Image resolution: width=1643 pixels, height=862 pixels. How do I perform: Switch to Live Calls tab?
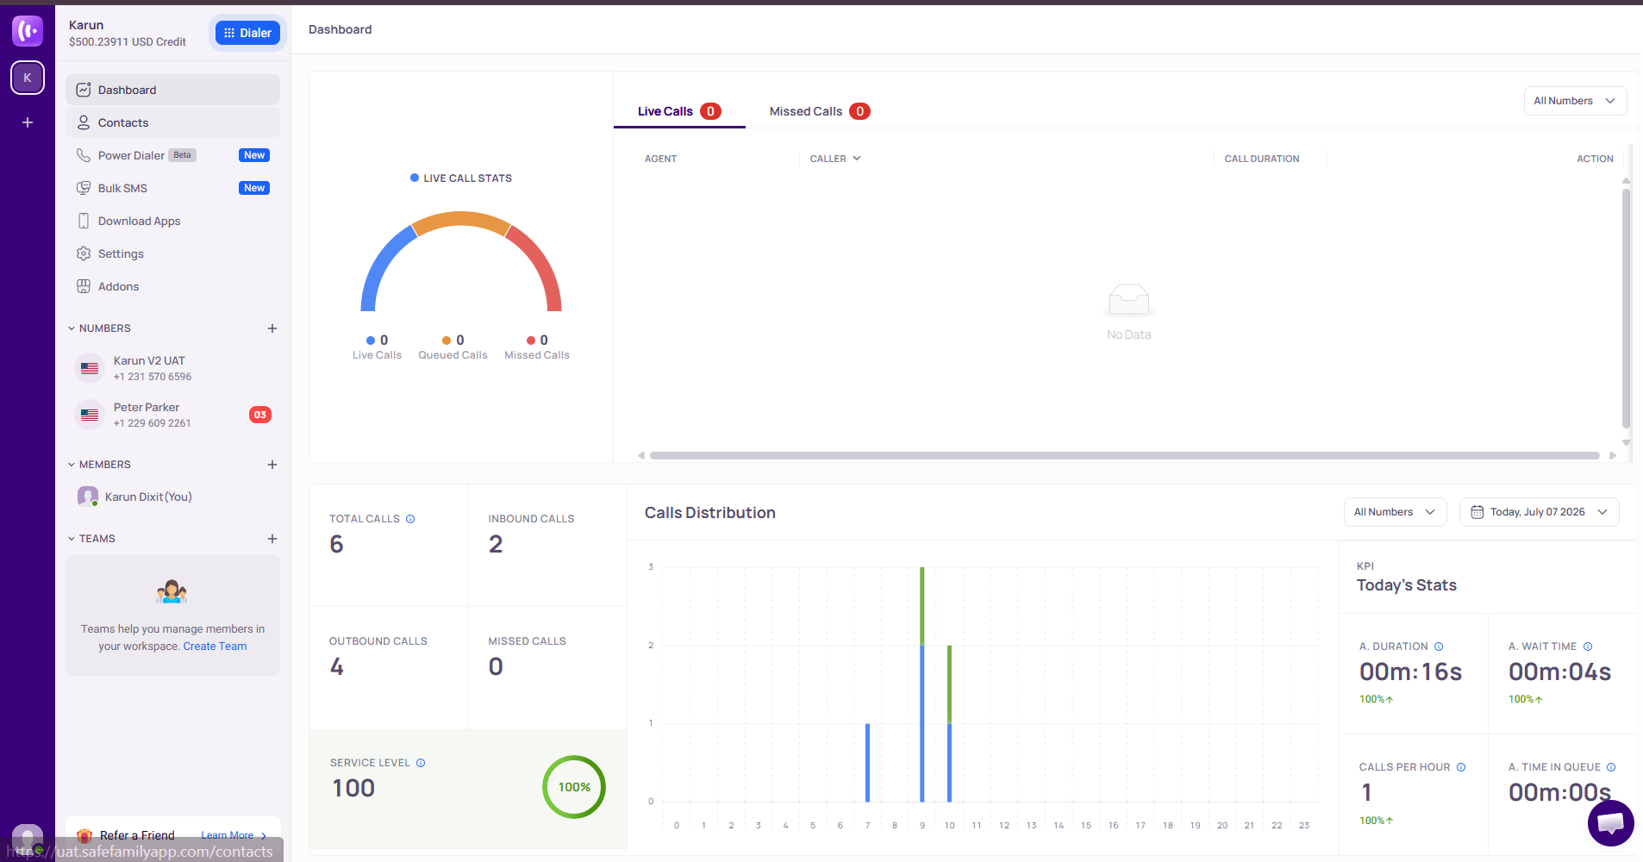point(679,111)
